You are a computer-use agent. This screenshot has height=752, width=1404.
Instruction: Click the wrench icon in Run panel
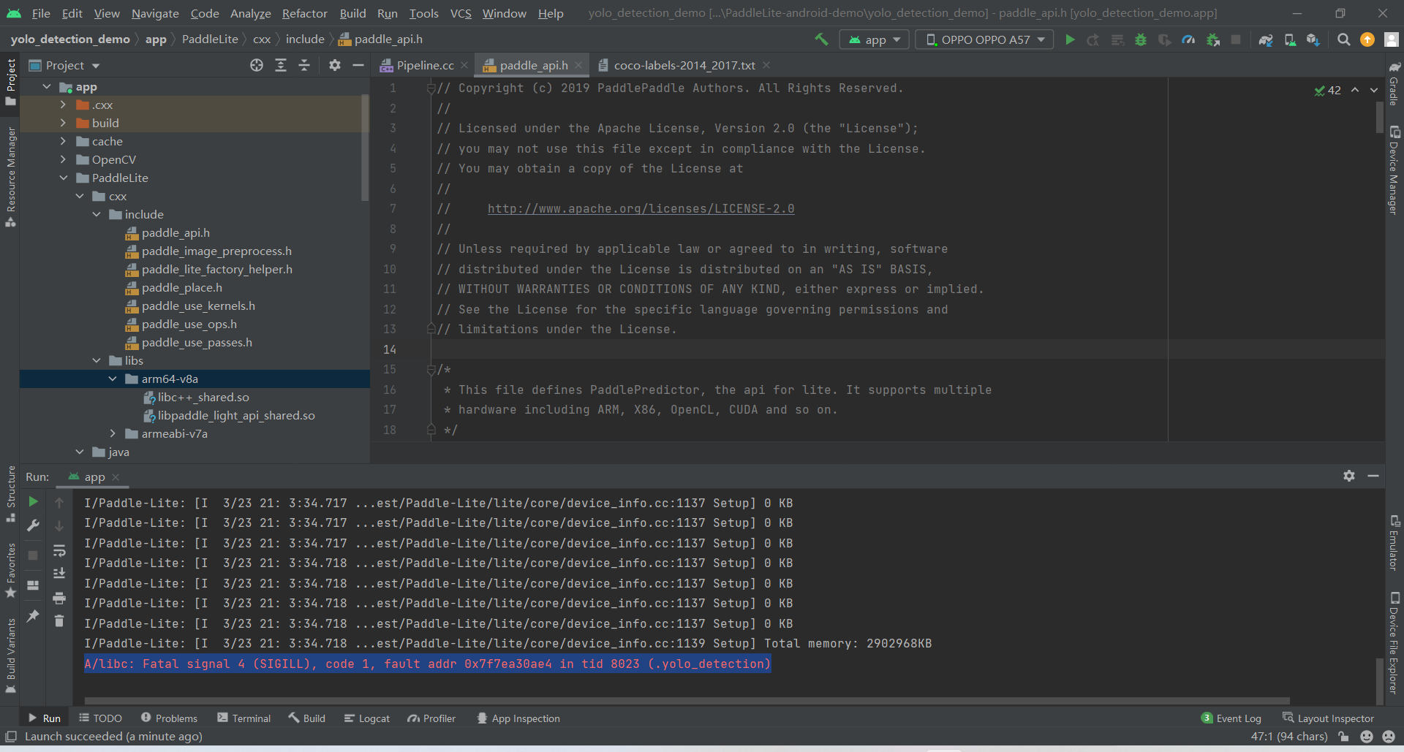pyautogui.click(x=33, y=525)
